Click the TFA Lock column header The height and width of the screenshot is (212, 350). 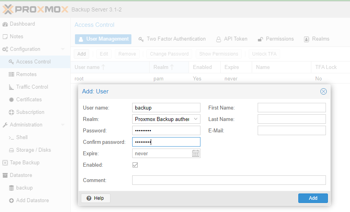[330, 67]
